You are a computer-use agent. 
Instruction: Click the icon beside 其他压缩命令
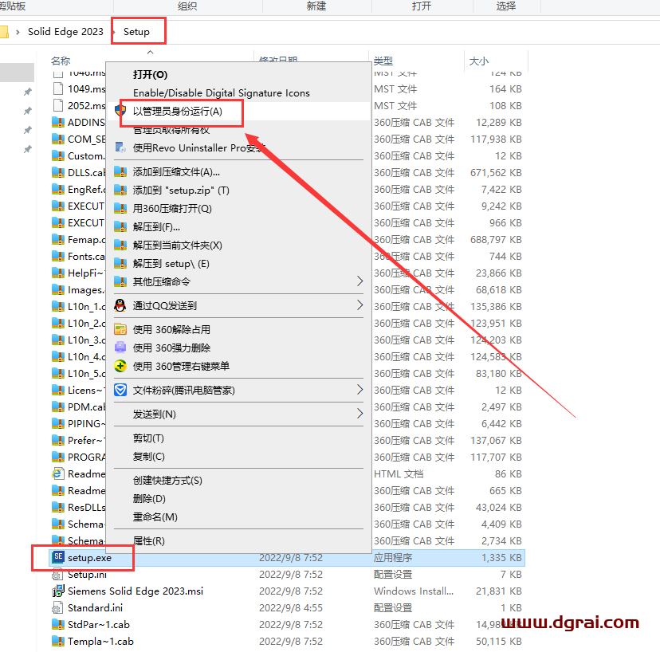pyautogui.click(x=120, y=281)
